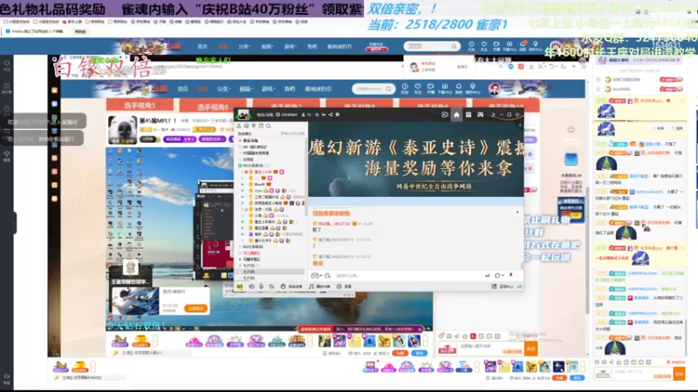Expand 视频 dropdown in the outer Douyu navigation
This screenshot has height=392, width=698.
point(267,46)
